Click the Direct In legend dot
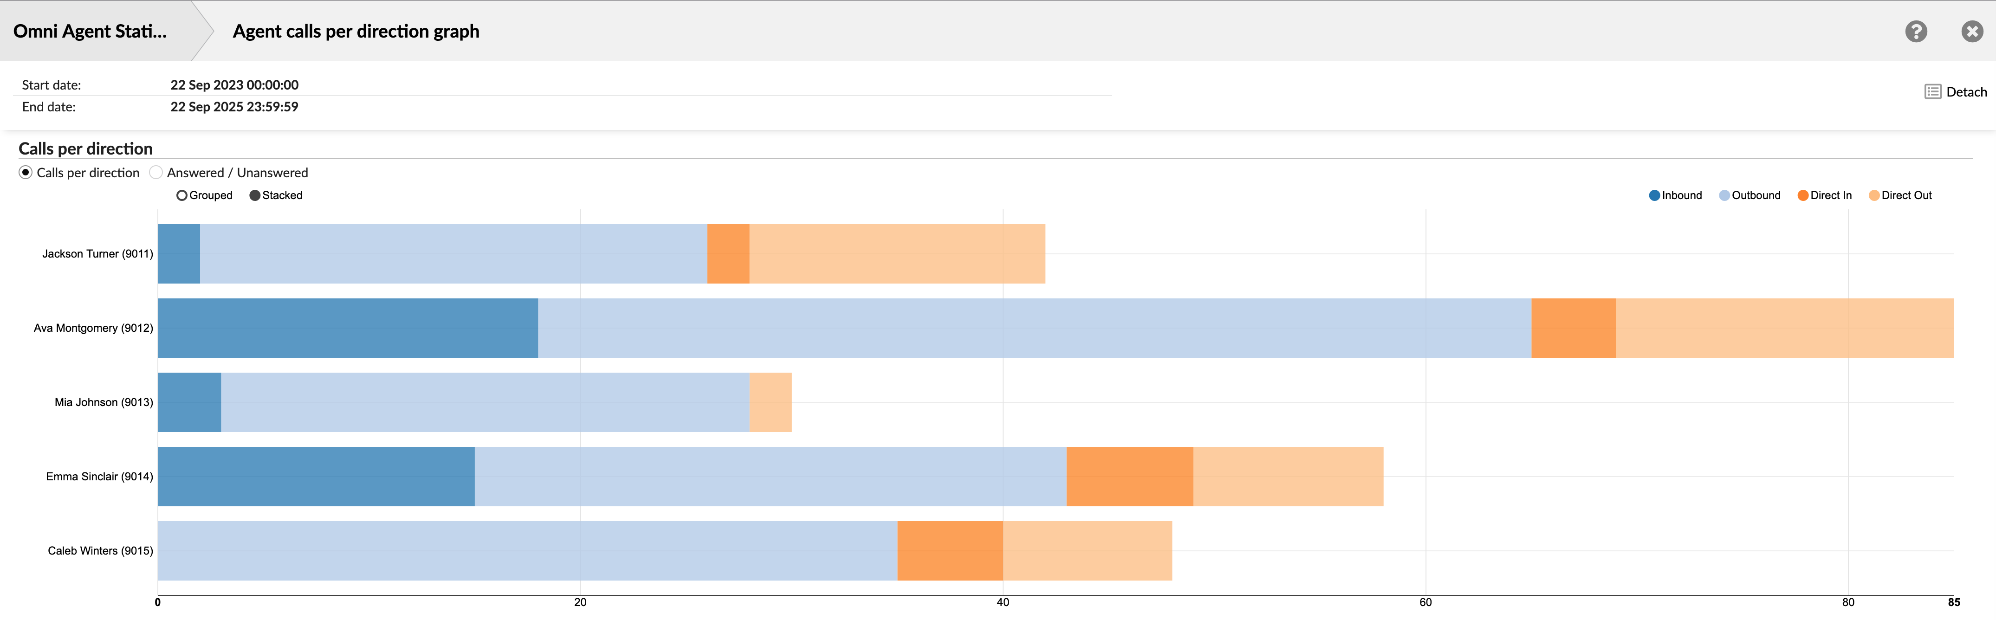The width and height of the screenshot is (1996, 620). pyautogui.click(x=1803, y=195)
